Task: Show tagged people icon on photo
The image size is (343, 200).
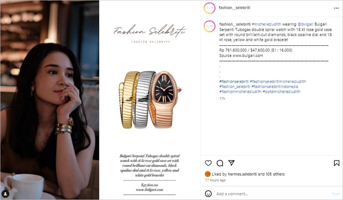Action: pyautogui.click(x=5, y=194)
